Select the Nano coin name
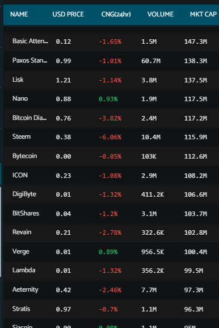This screenshot has height=328, width=219. coord(20,98)
